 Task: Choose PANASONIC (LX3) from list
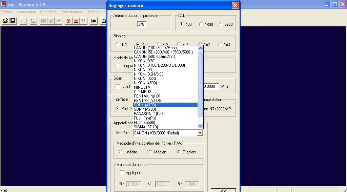point(165,114)
